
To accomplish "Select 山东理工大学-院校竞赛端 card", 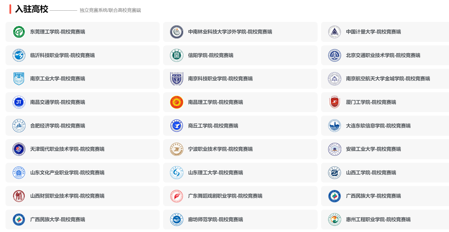I will tap(240, 172).
